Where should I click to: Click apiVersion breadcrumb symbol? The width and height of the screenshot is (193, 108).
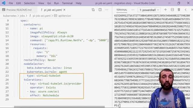click(x=65, y=16)
